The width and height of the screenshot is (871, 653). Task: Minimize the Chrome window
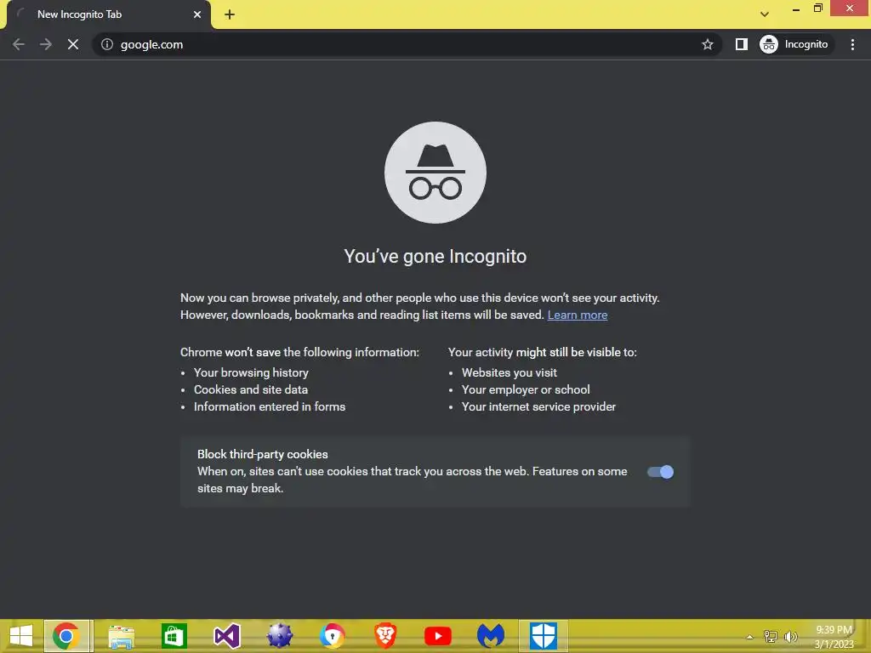pos(796,9)
